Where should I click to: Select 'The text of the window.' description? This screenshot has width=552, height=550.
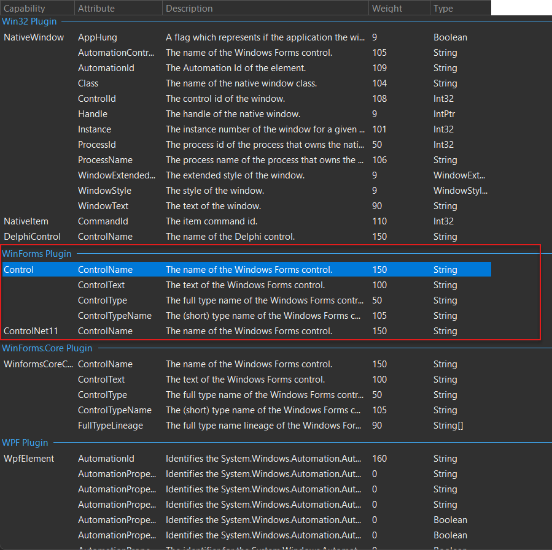213,206
